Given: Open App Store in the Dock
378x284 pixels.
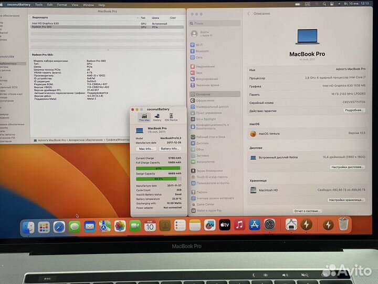Looking at the screenshot, I should [x=255, y=225].
